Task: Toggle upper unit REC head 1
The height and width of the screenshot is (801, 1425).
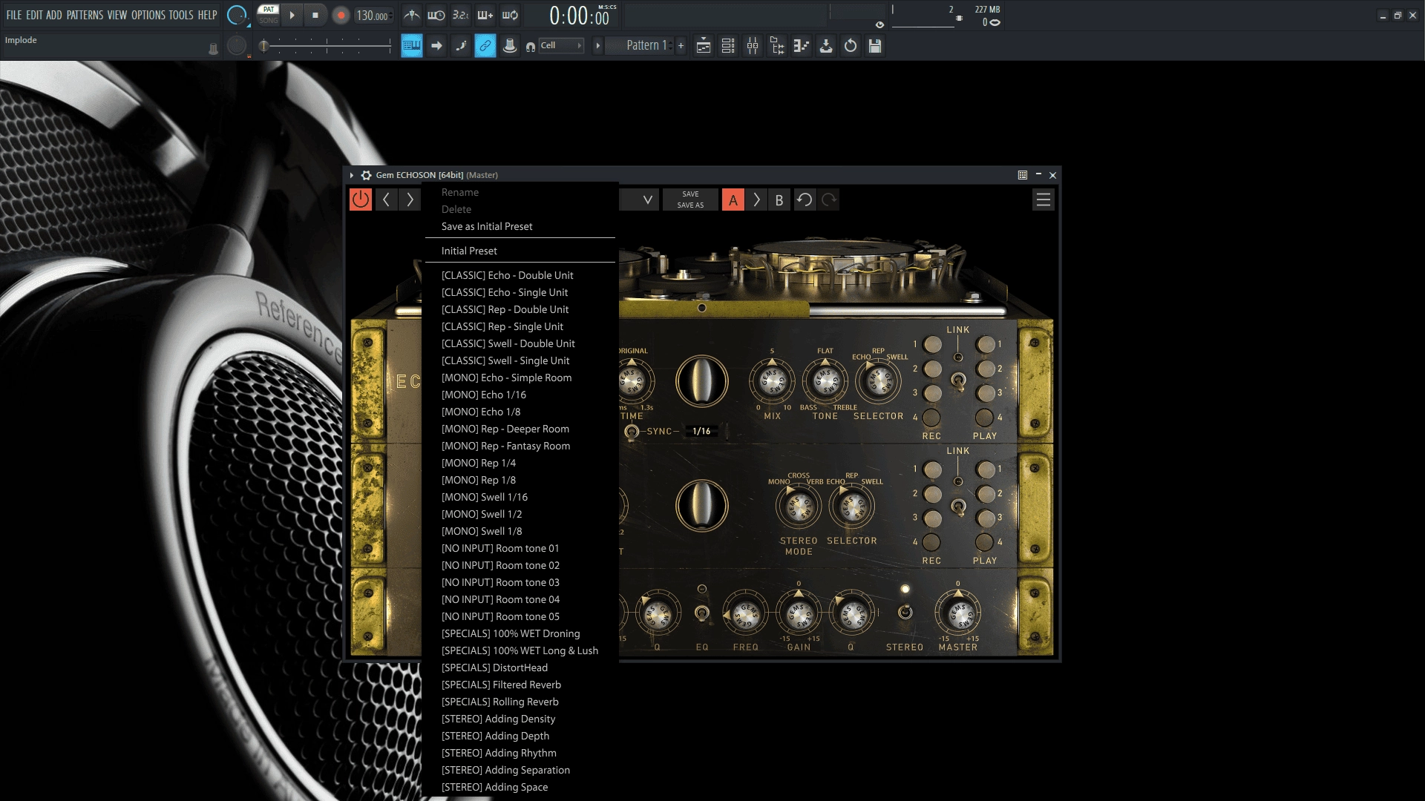Action: (933, 344)
